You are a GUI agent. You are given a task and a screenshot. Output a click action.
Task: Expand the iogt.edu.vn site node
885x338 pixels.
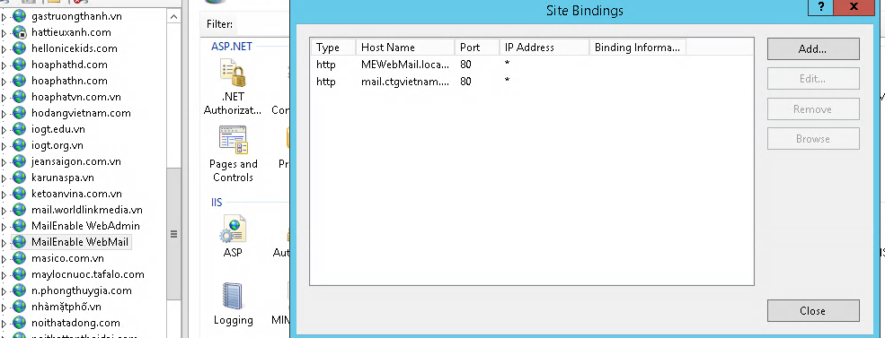coord(4,130)
